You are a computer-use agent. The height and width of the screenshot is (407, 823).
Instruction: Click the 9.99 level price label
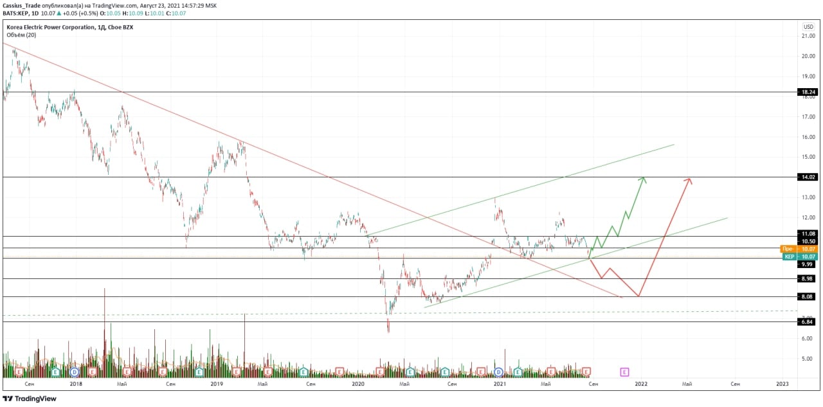(808, 264)
